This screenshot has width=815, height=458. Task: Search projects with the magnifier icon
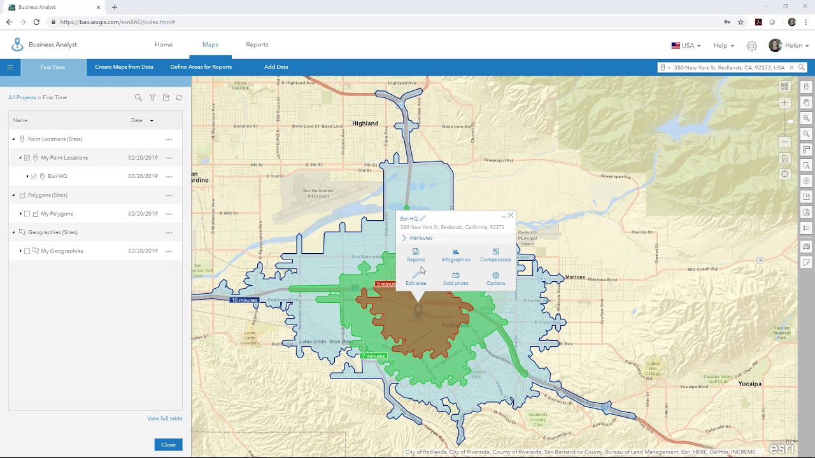[138, 97]
